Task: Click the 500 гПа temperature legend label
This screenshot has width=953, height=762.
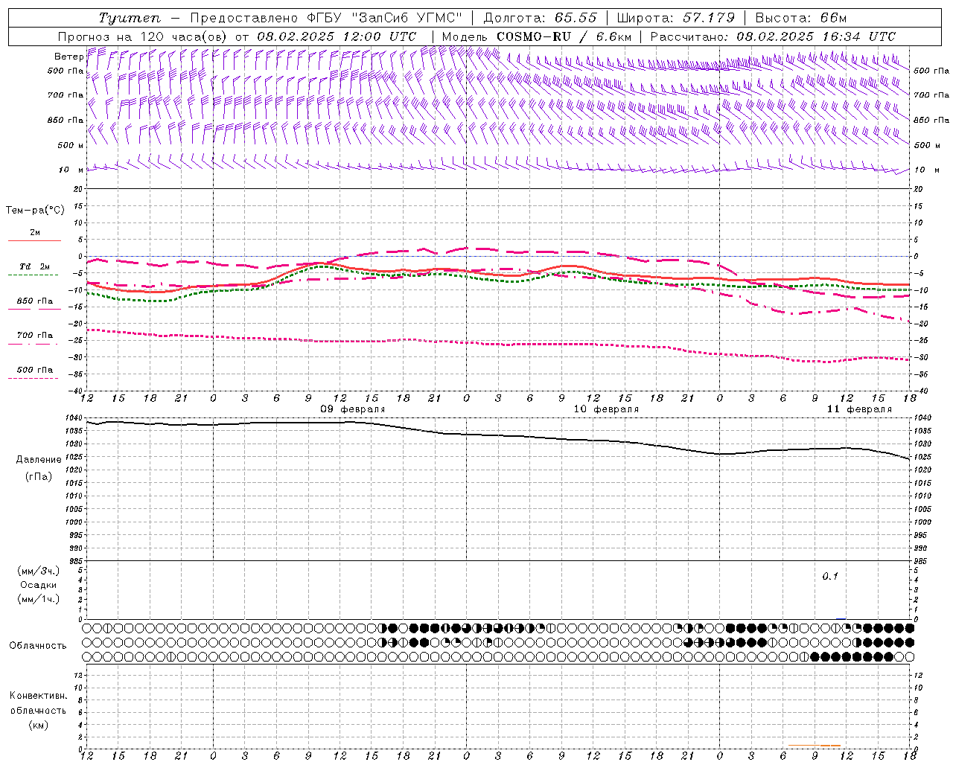Action: (35, 370)
